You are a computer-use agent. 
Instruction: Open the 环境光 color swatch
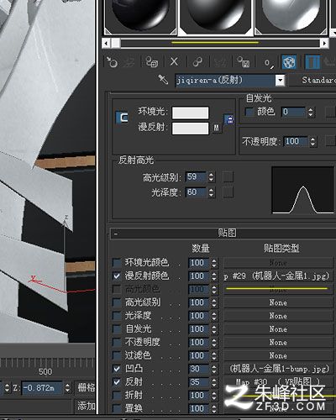(x=190, y=113)
